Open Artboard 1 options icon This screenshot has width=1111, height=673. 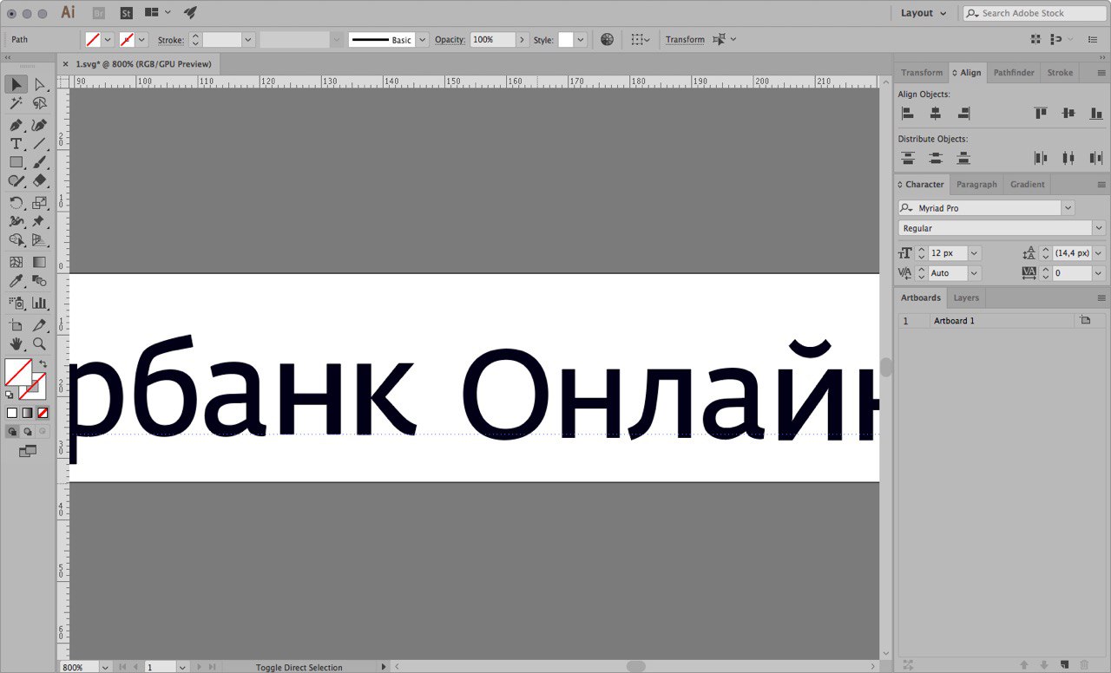pos(1085,321)
